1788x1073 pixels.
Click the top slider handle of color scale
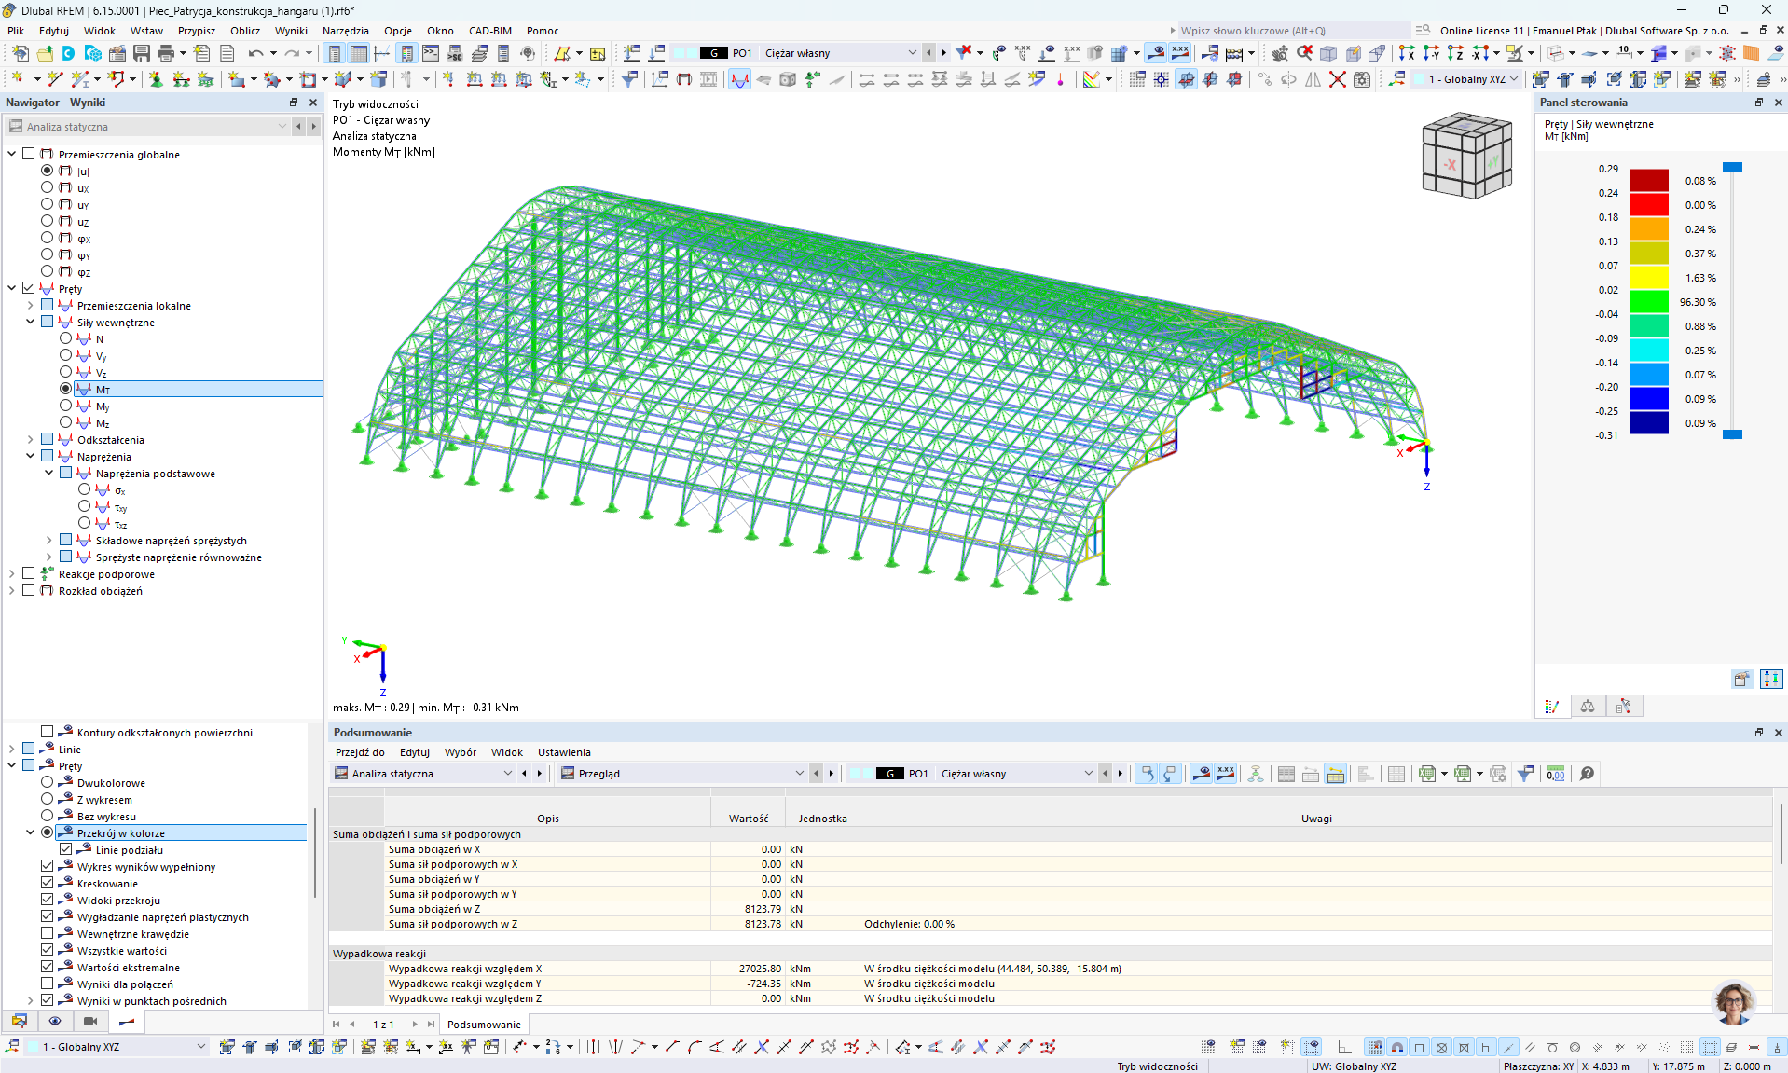click(1732, 167)
